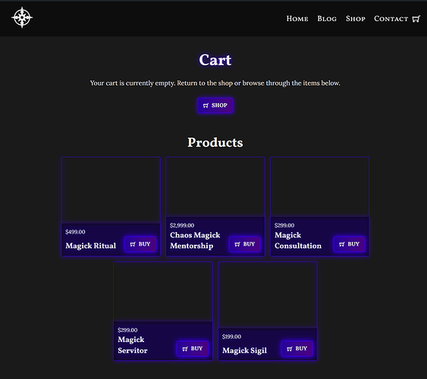Screen dimensions: 427x379
Task: Click the chaos star site logo
Action: [x=22, y=17]
